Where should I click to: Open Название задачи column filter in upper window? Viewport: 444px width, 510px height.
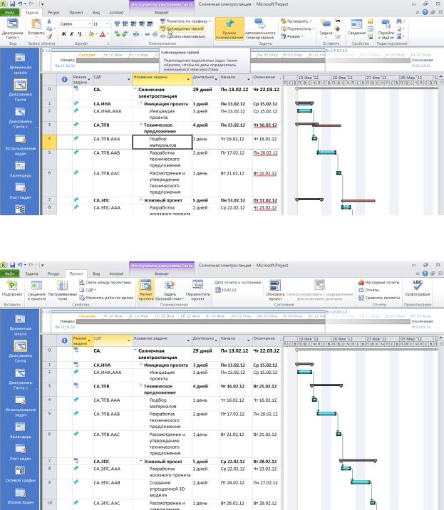click(188, 79)
